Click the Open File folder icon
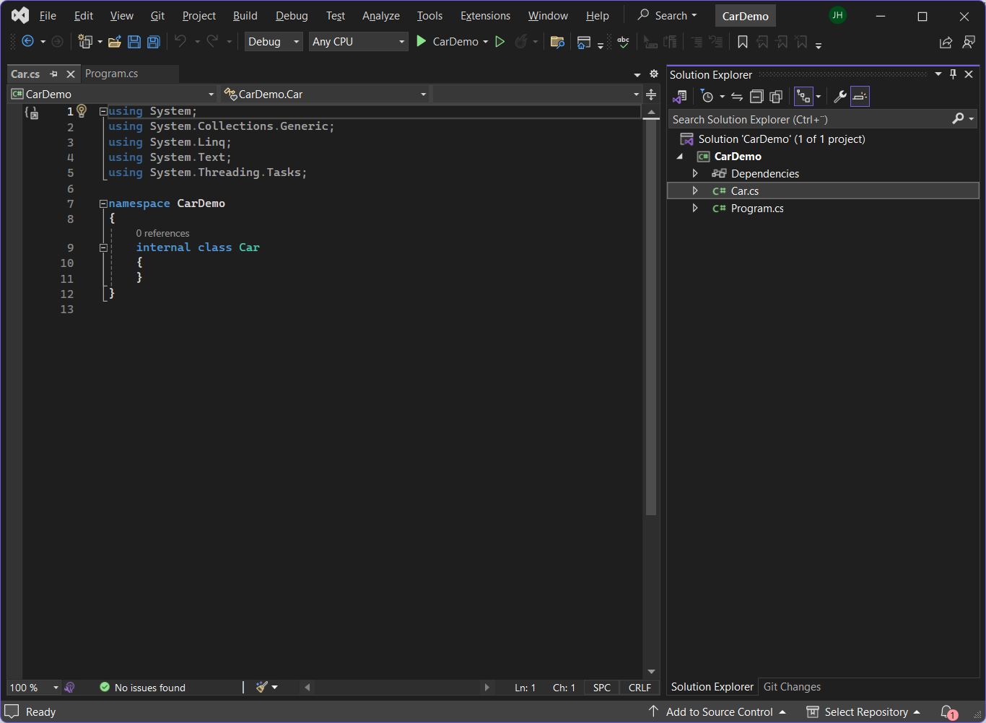986x723 pixels. click(114, 42)
